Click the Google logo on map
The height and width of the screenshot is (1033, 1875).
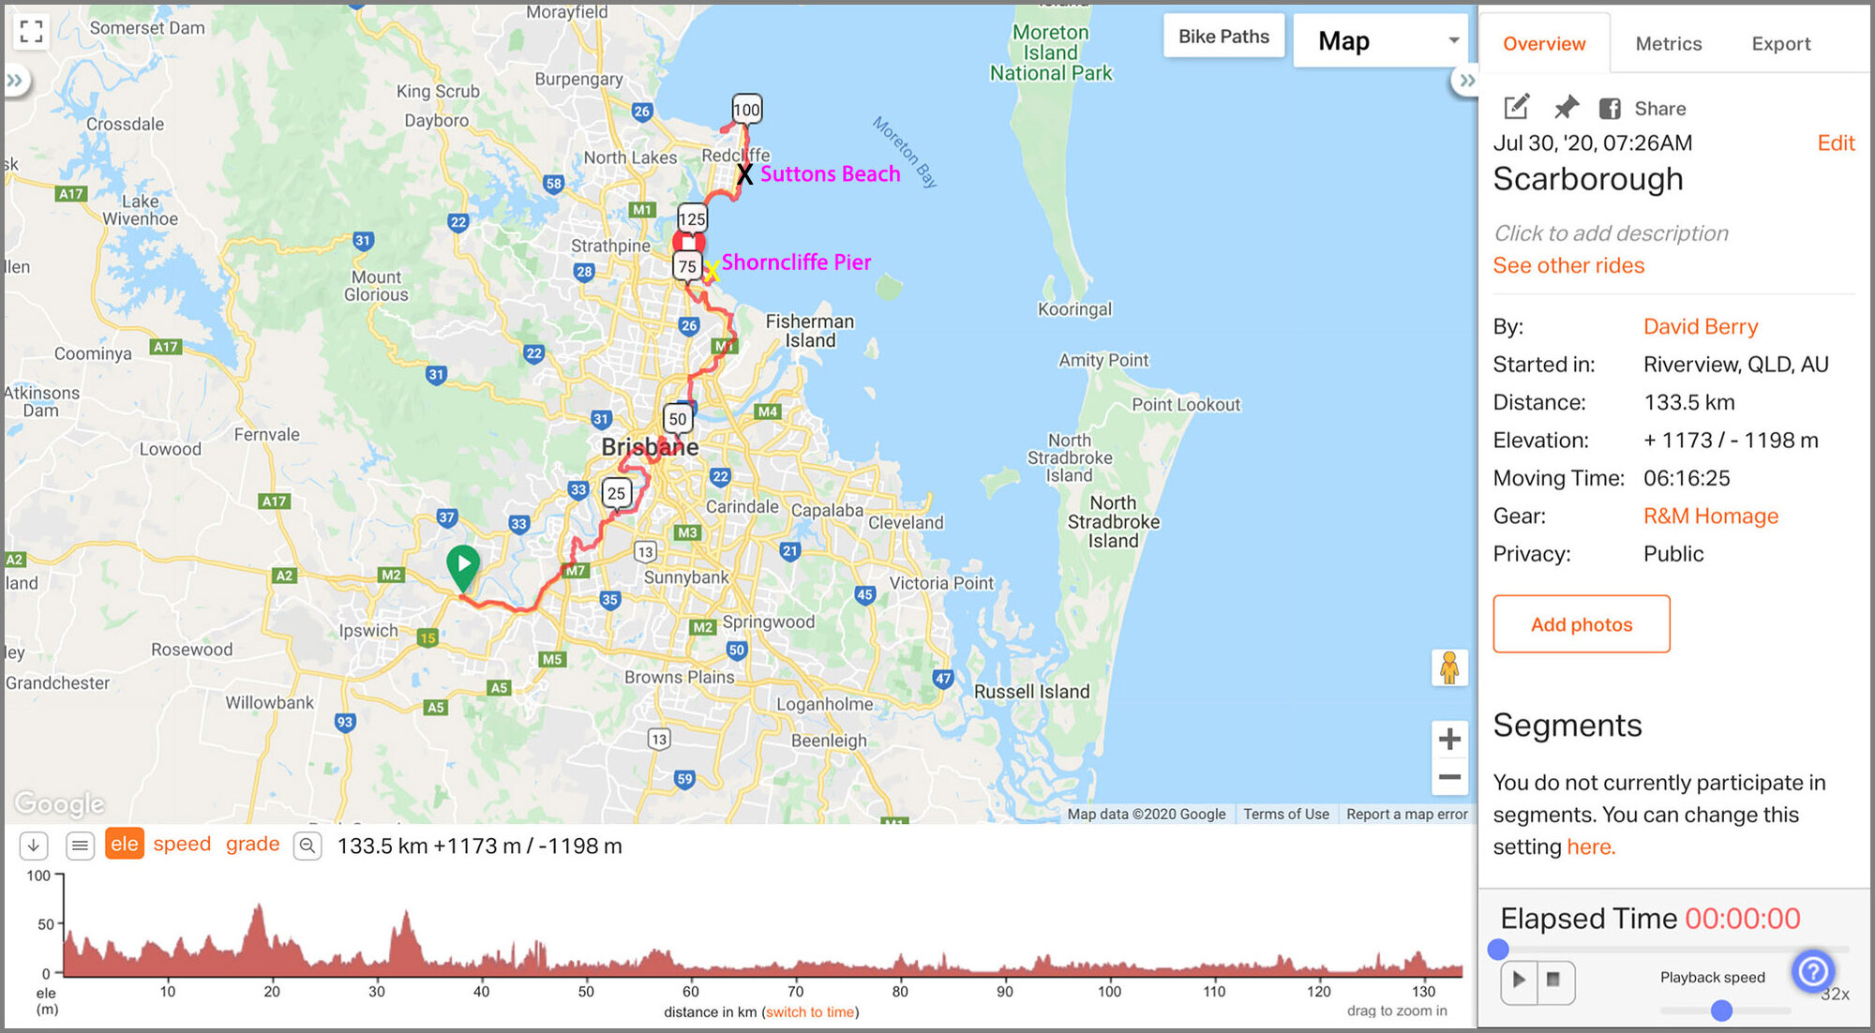(60, 803)
